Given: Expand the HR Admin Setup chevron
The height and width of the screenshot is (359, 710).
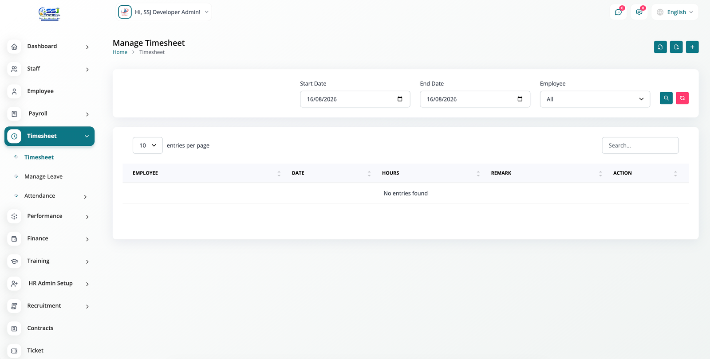Looking at the screenshot, I should click(x=87, y=284).
